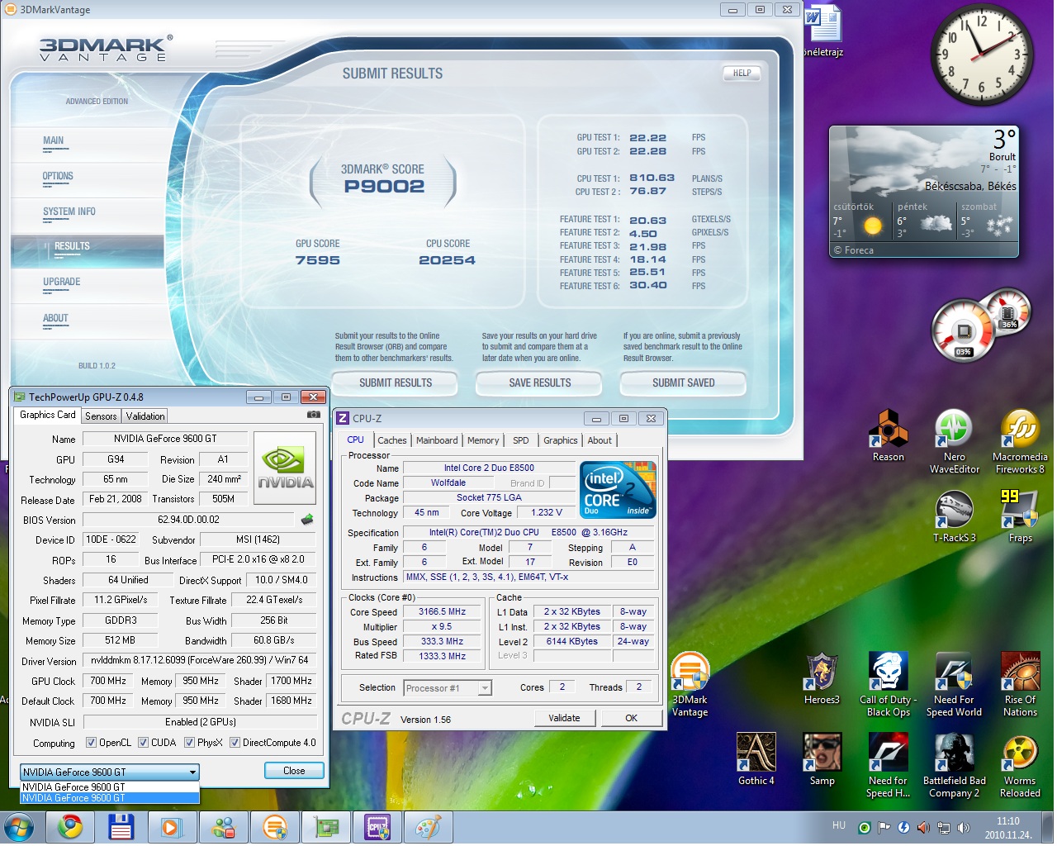Image resolution: width=1057 pixels, height=846 pixels.
Task: Click the analog clock desktop gadget
Action: pyautogui.click(x=981, y=55)
